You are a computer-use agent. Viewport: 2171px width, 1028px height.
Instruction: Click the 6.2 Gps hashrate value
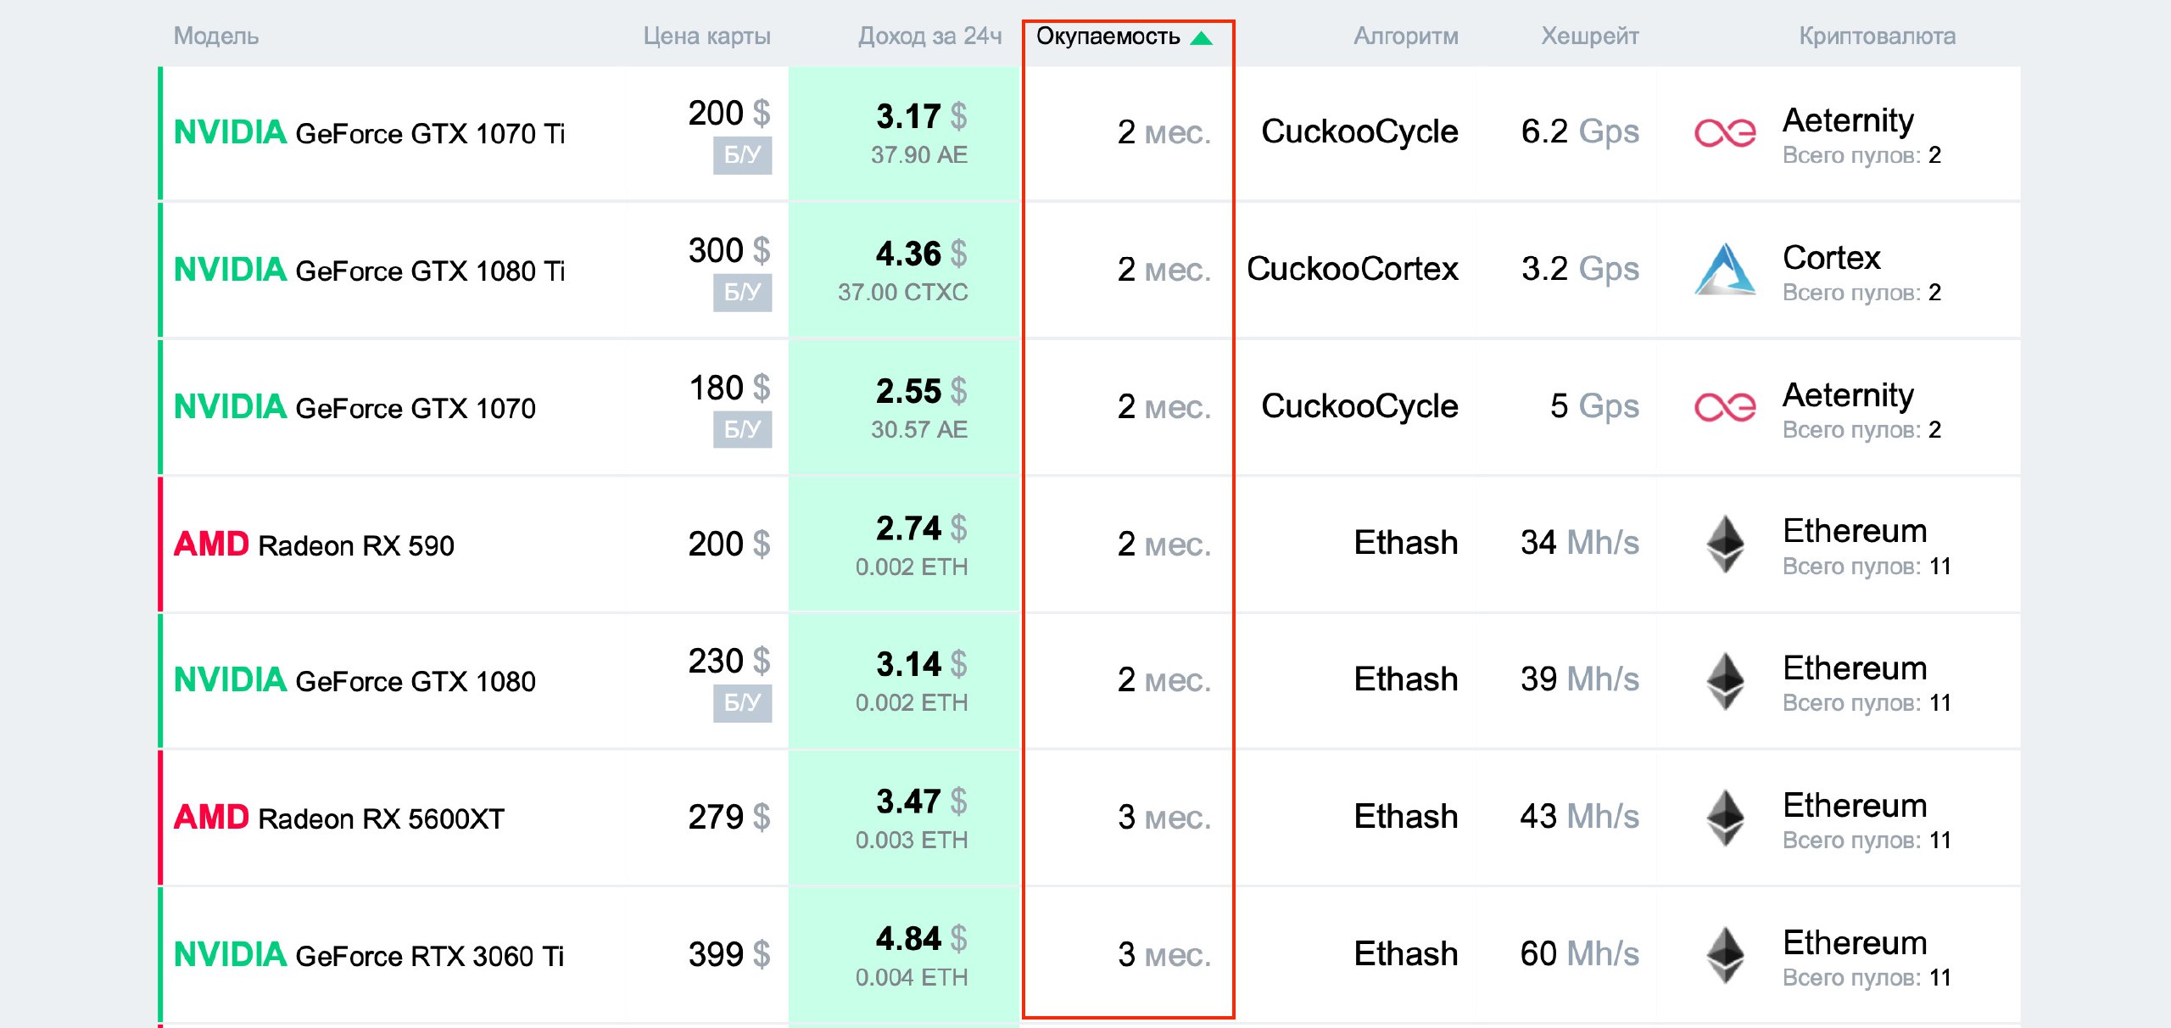[1580, 132]
